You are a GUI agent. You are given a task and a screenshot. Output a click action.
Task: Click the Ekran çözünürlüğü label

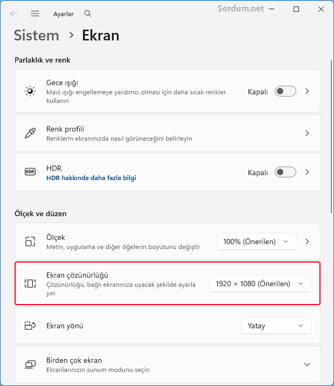[77, 275]
